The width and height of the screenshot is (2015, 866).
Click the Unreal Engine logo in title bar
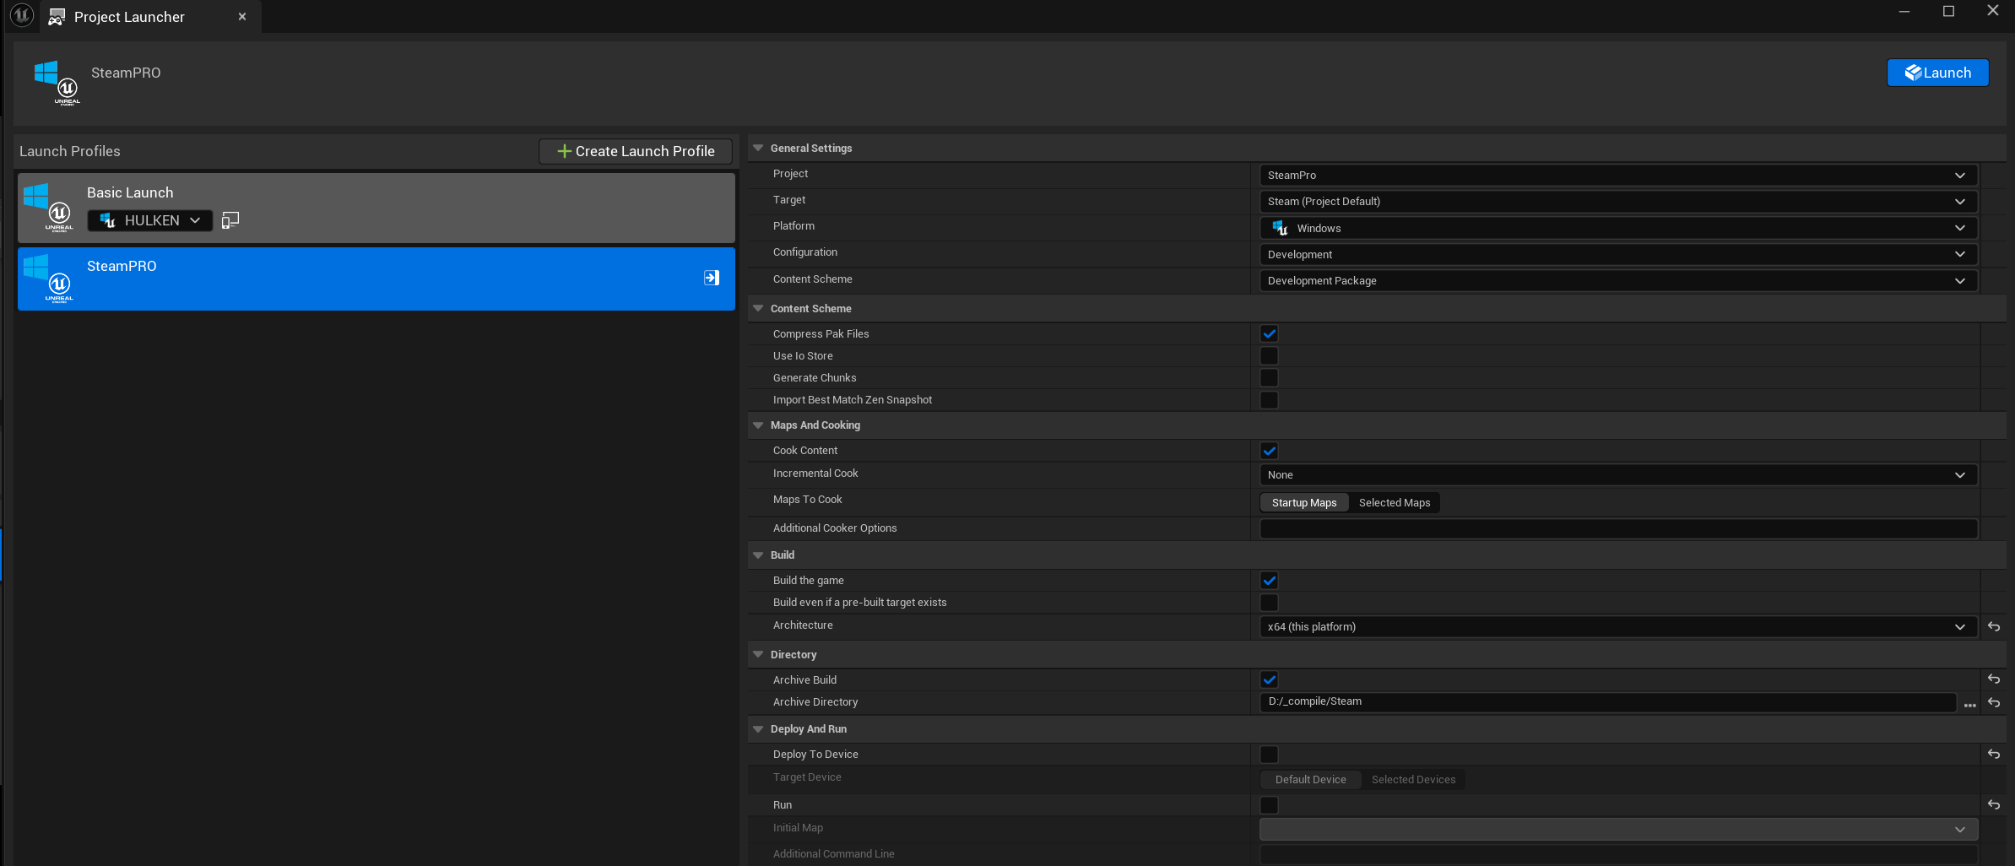point(21,15)
